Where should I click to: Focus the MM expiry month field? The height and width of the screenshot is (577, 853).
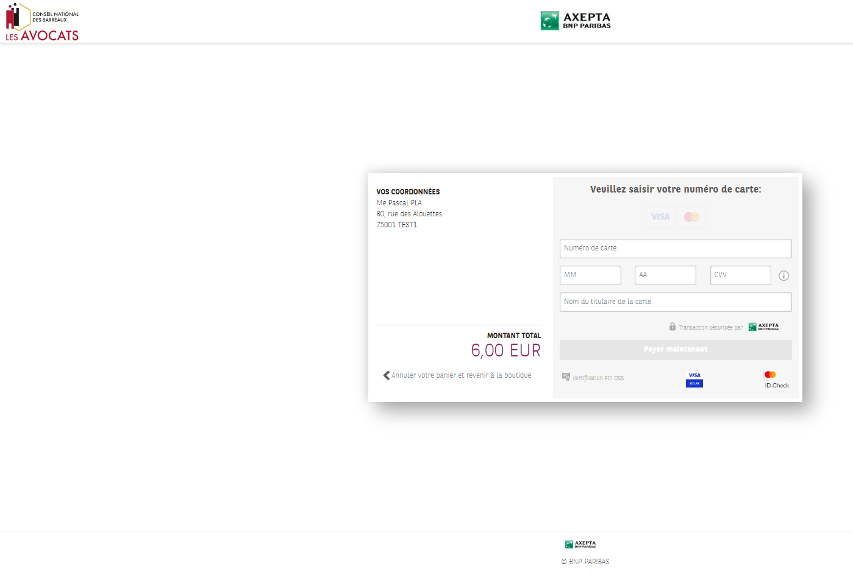click(x=590, y=275)
